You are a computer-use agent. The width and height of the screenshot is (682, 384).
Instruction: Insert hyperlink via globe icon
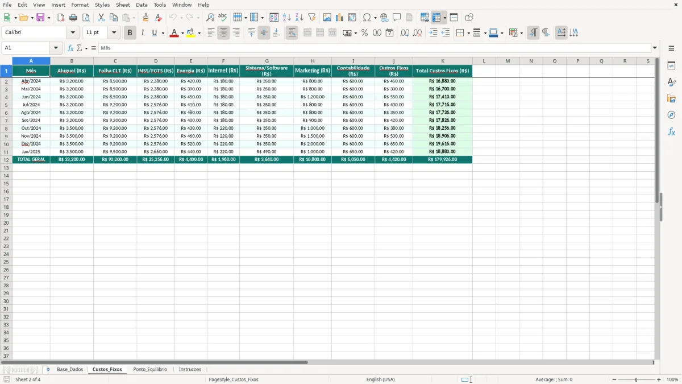coord(384,18)
